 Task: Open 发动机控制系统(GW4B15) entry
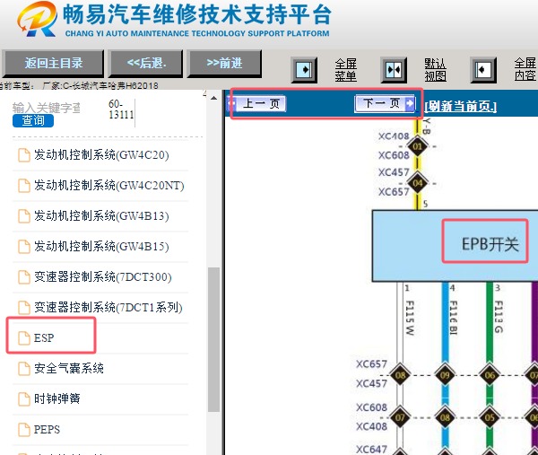point(100,247)
